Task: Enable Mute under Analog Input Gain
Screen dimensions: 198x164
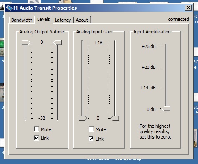Action: click(91, 129)
